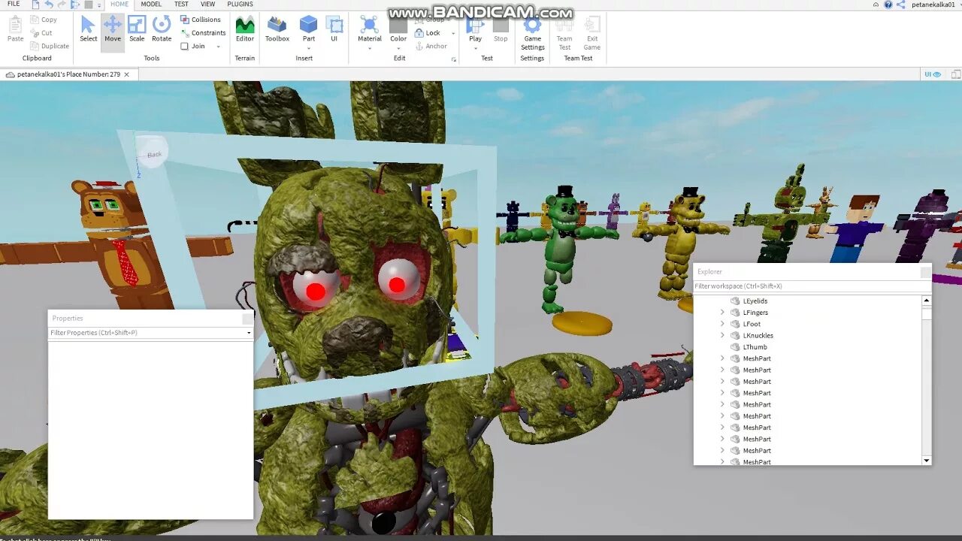The image size is (962, 541).
Task: Click the Paste clipboard icon
Action: click(x=15, y=23)
